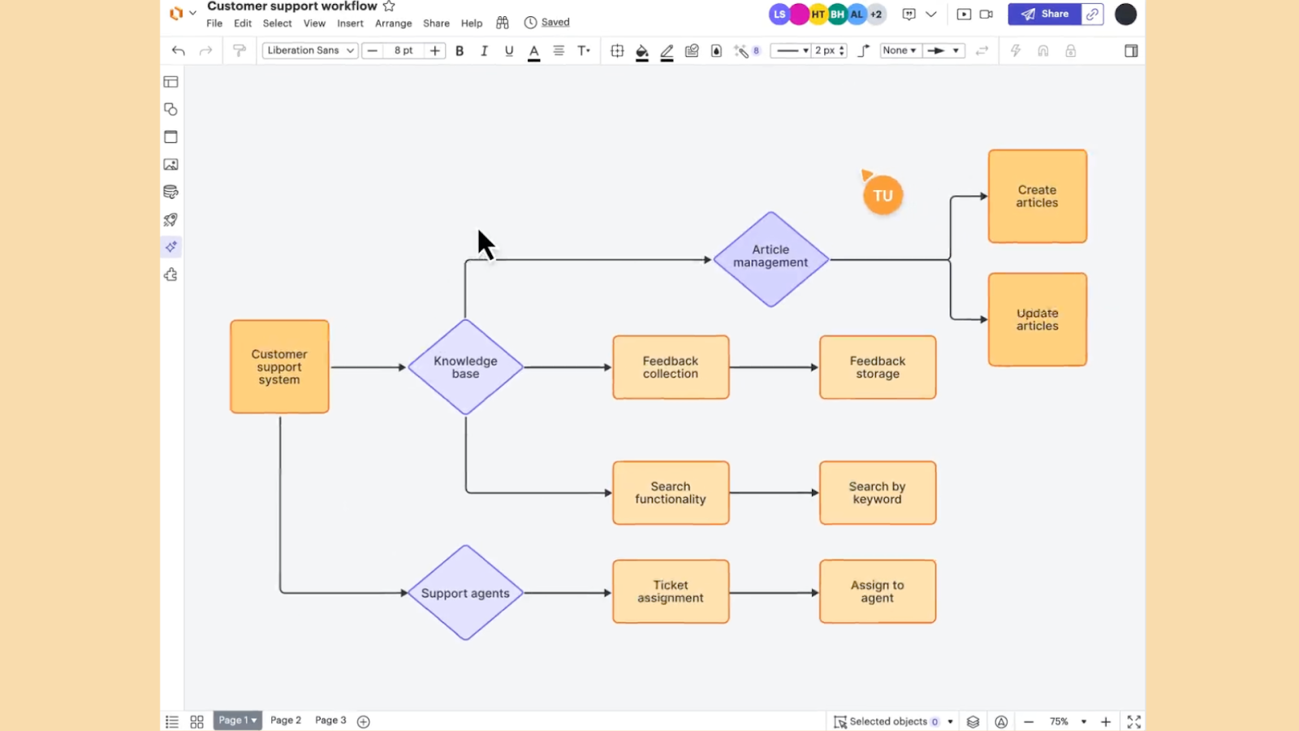Switch to Page 3 tab
The height and width of the screenshot is (731, 1299).
click(330, 720)
